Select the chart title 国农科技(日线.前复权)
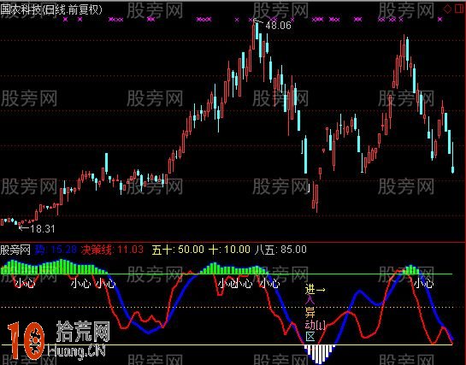This screenshot has width=466, height=365. pos(51,9)
